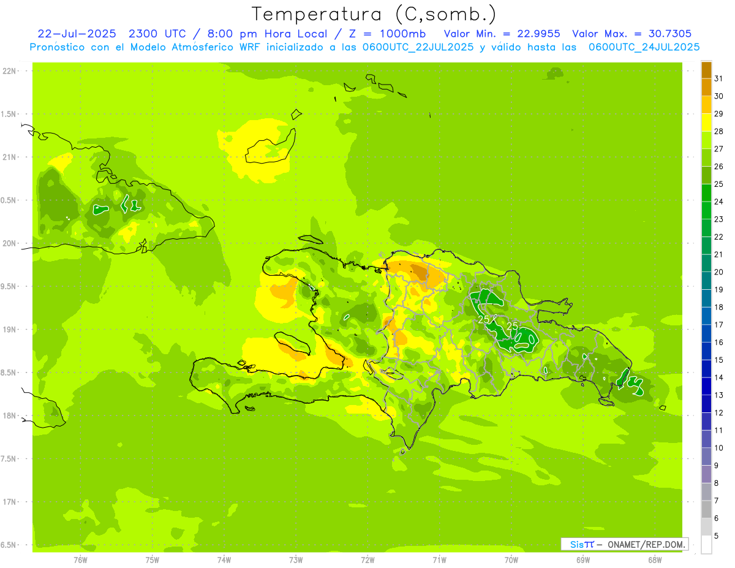Select the 'Valor Max. = 30.7305' value
735x568 pixels.
[x=631, y=34]
